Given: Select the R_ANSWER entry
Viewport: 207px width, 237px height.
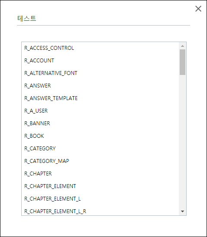Looking at the screenshot, I should tap(100, 86).
